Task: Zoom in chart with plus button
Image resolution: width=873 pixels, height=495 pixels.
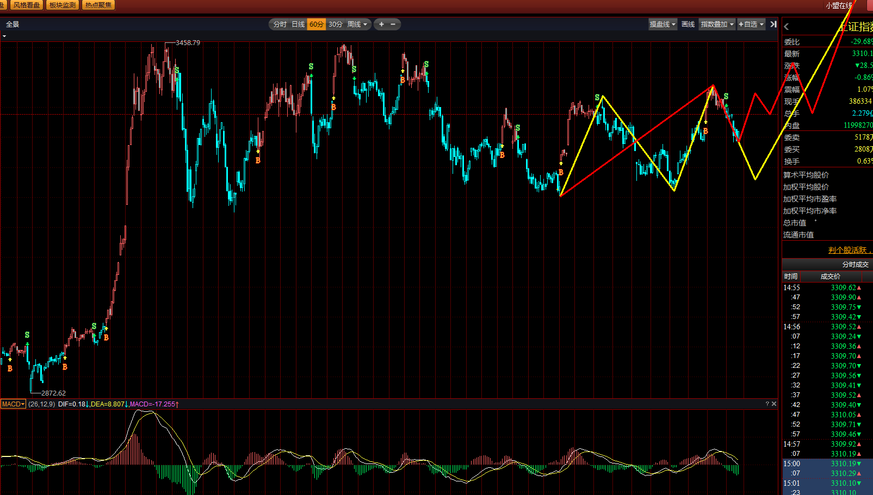Action: [x=381, y=24]
